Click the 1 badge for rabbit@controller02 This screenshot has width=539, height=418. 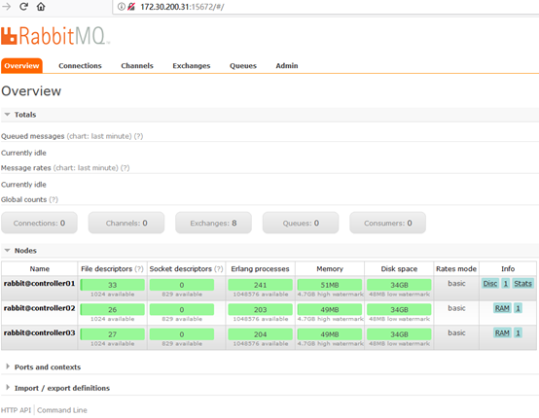click(518, 308)
